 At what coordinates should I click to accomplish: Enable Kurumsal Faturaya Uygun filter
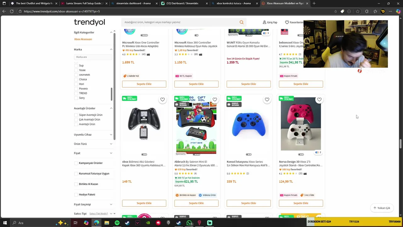[x=76, y=174]
